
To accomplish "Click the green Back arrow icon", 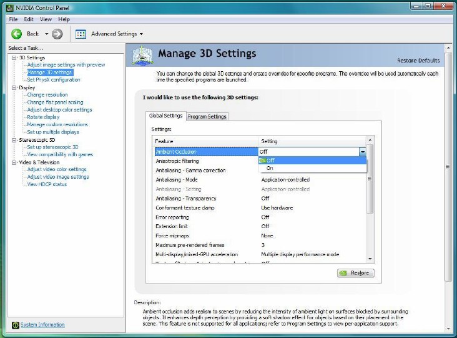I will [x=17, y=34].
